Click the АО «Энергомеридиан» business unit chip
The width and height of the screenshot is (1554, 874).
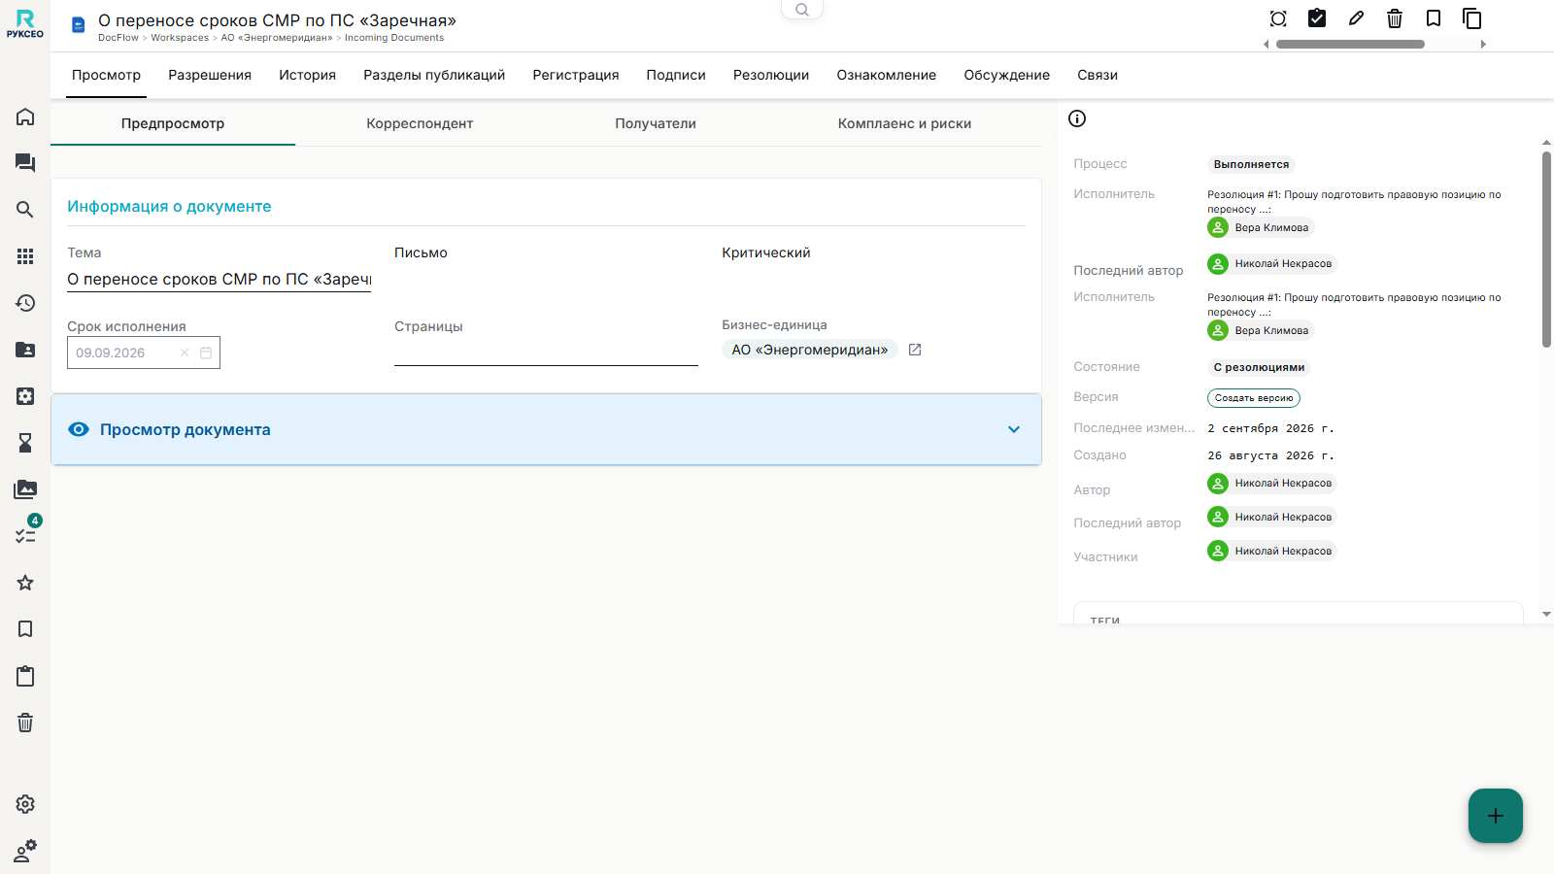click(810, 350)
